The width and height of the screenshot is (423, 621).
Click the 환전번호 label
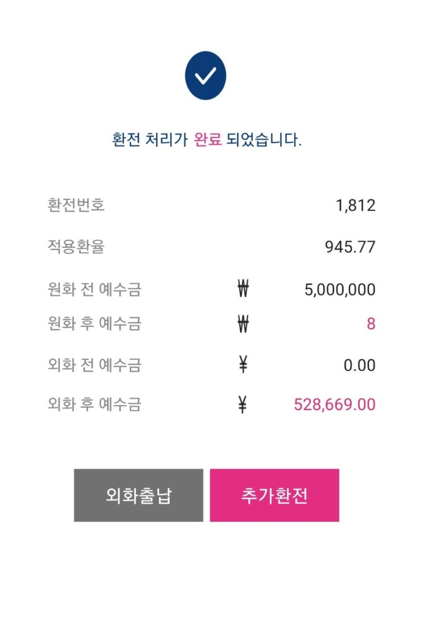[x=76, y=205]
